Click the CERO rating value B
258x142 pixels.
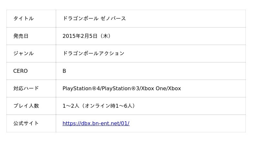64,71
